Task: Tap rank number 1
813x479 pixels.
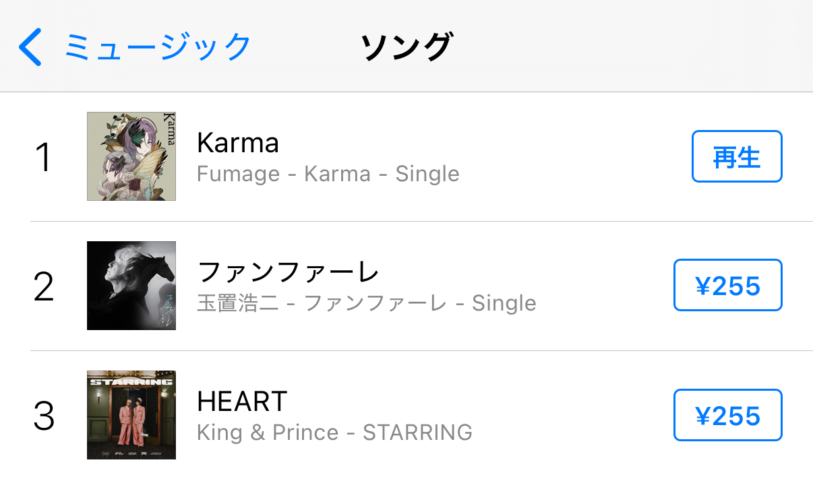Action: click(x=43, y=157)
